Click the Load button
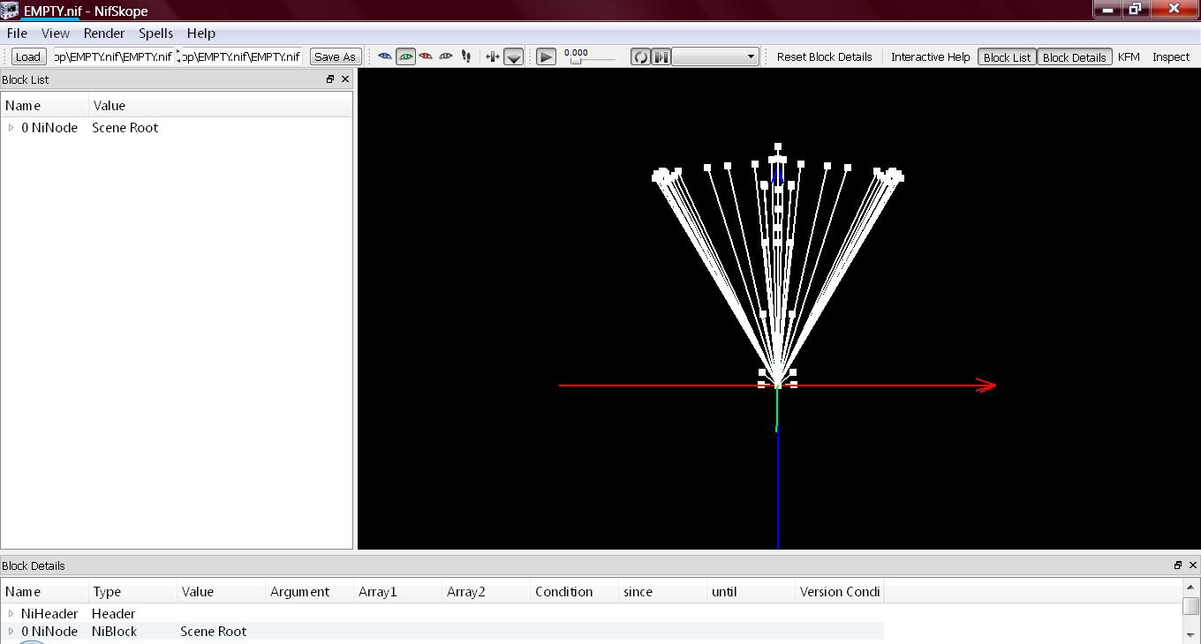This screenshot has width=1201, height=644. 28,56
